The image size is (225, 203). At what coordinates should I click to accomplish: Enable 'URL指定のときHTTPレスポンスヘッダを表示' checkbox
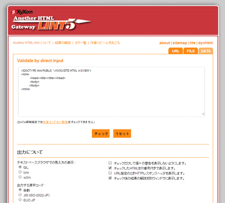tap(110, 173)
